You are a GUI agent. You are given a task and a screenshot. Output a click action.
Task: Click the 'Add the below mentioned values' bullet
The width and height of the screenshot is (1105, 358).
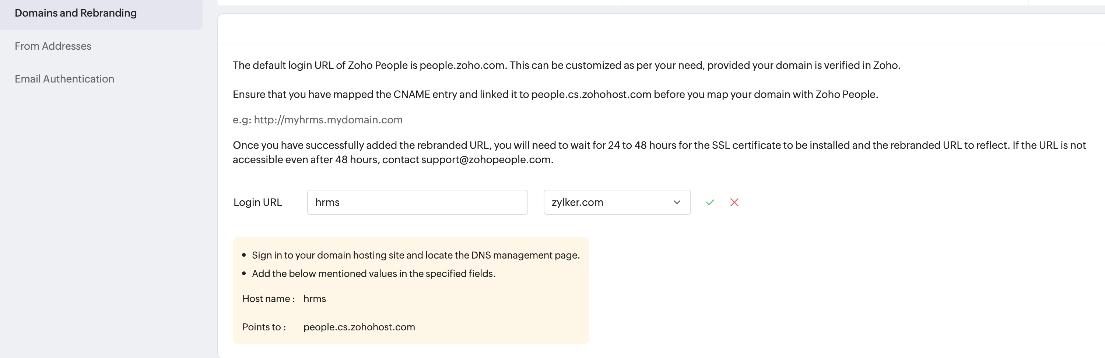(x=373, y=274)
